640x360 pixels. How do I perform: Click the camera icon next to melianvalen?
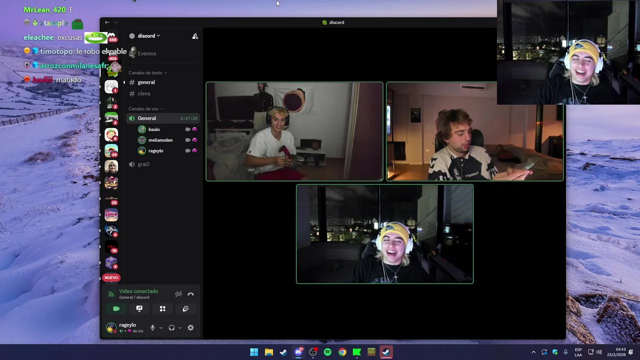[188, 140]
